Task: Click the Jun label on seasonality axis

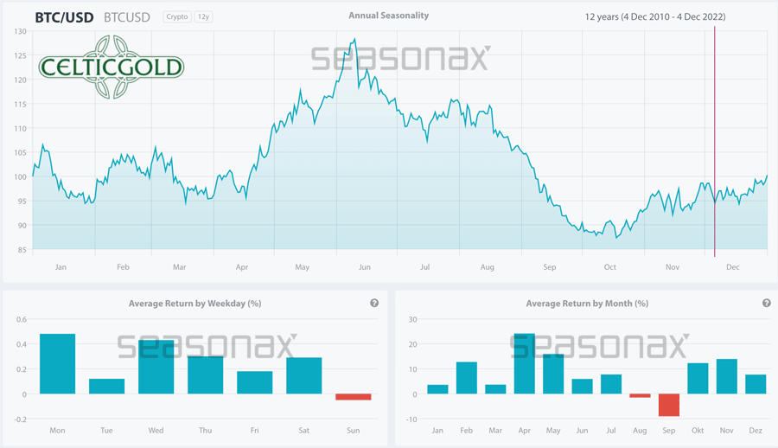Action: point(364,267)
